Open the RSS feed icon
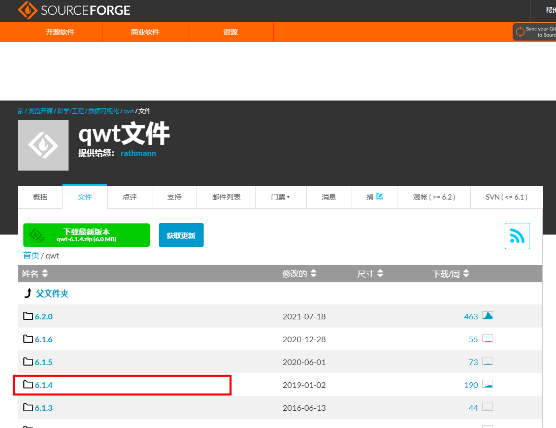Image resolution: width=556 pixels, height=428 pixels. (517, 236)
